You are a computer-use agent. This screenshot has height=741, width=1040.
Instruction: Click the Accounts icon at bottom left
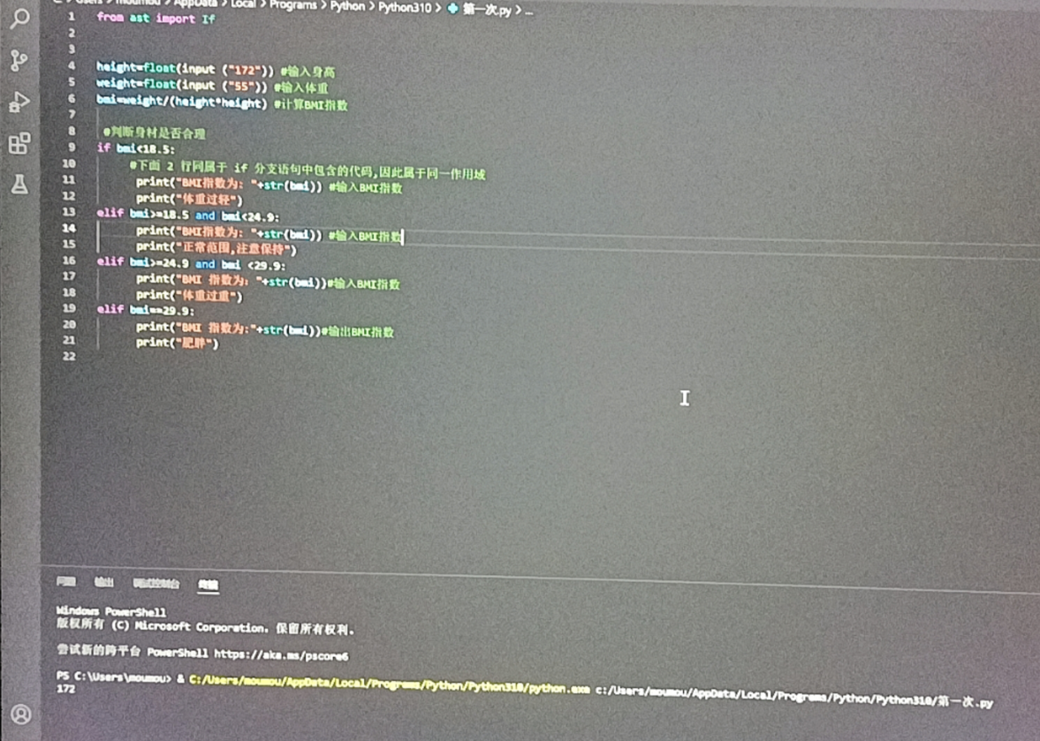pos(20,714)
